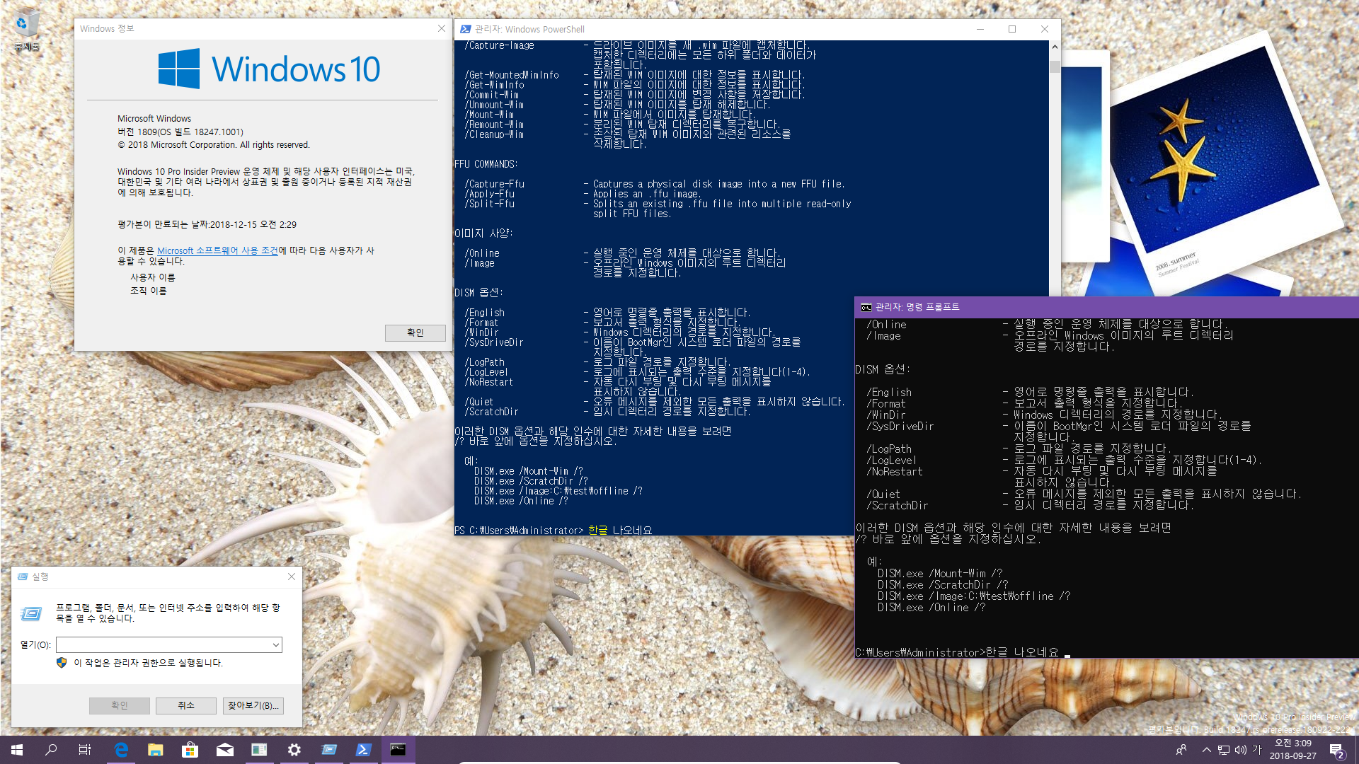1359x764 pixels.
Task: Select Recycle Bin desktop icon
Action: pos(26,30)
